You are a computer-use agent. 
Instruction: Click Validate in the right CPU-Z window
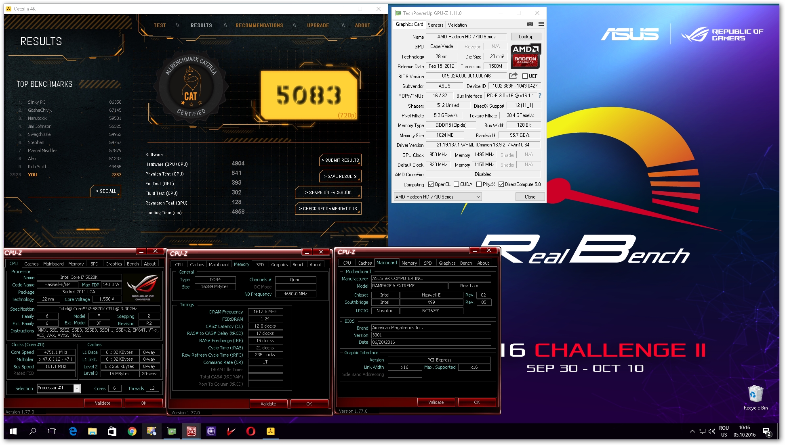436,402
